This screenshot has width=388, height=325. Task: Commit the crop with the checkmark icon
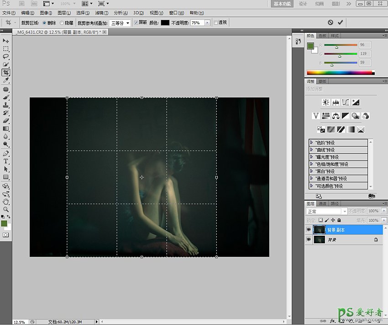pos(340,22)
